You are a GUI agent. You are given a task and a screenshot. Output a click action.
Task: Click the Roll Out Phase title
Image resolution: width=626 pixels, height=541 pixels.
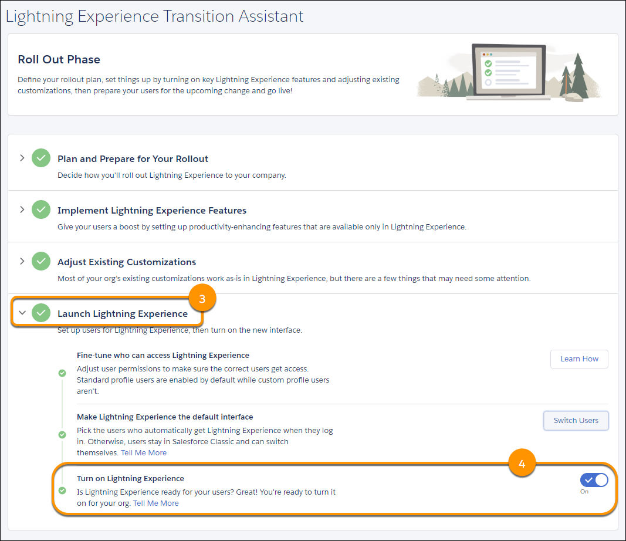click(x=59, y=59)
